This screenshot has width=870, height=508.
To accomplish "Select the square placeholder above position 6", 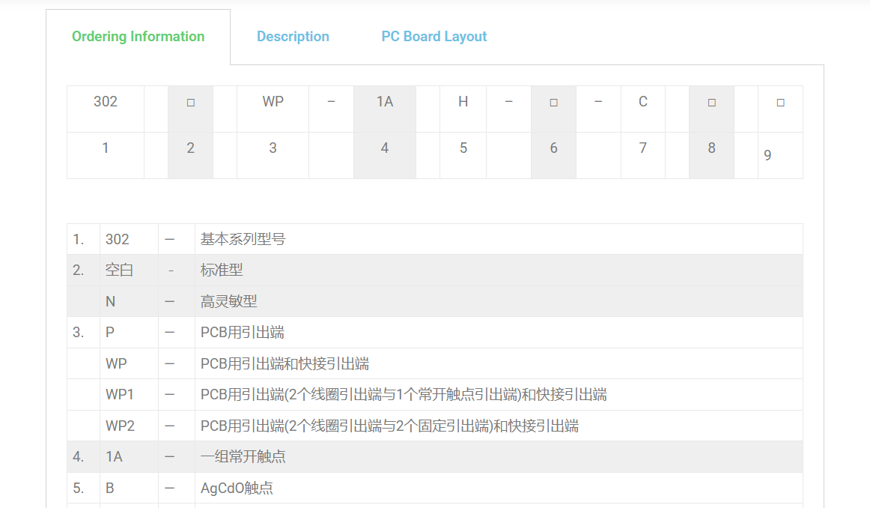I will (553, 103).
